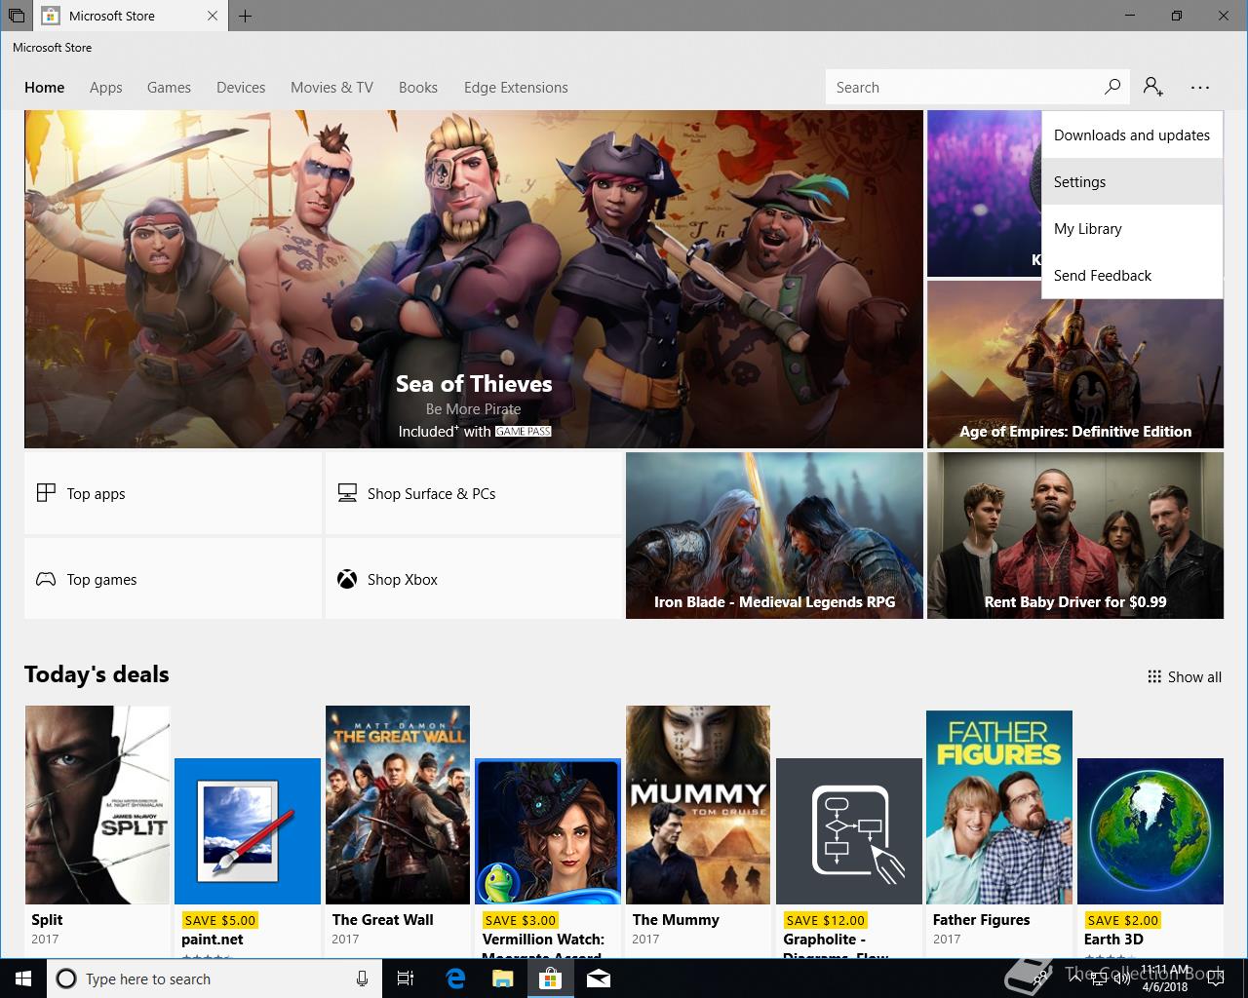1248x998 pixels.
Task: Click the SAVE $3.00 badge on Vermillion Watch
Action: 520,920
